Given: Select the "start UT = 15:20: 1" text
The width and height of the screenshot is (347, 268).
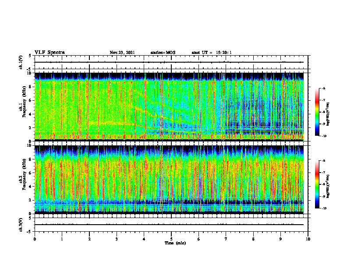Looking at the screenshot, I should [x=212, y=53].
